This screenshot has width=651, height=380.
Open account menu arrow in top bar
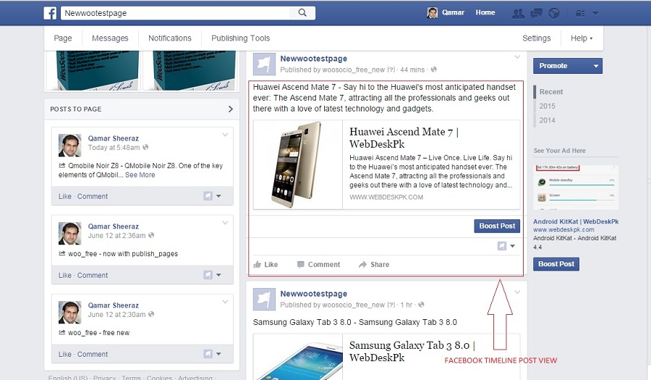pyautogui.click(x=595, y=13)
